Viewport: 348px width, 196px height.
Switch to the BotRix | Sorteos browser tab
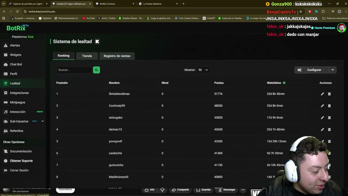115,4
